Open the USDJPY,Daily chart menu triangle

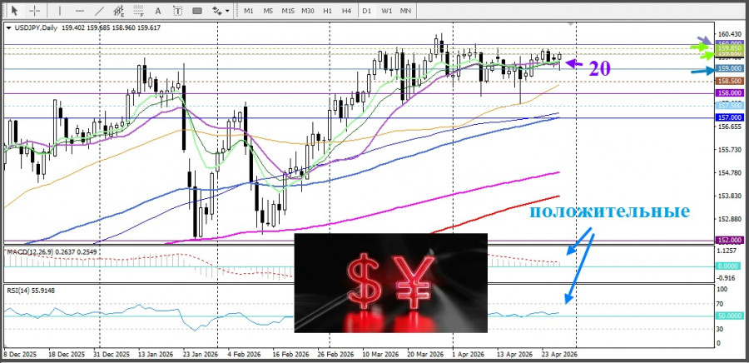click(x=8, y=27)
